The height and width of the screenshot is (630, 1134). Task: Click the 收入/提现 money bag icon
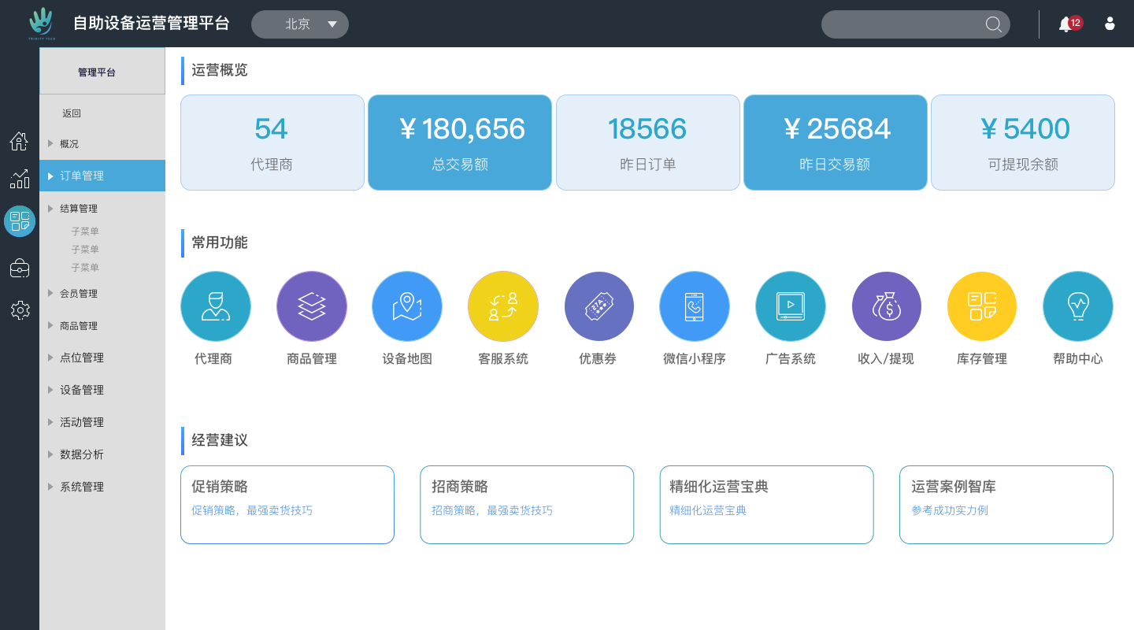(x=886, y=306)
